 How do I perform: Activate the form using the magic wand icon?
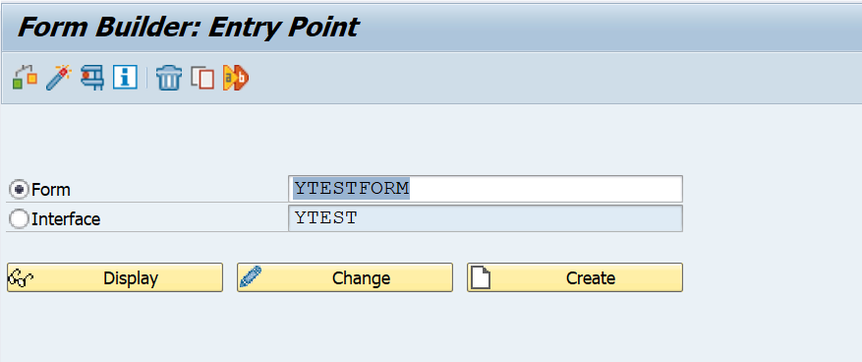pyautogui.click(x=59, y=78)
